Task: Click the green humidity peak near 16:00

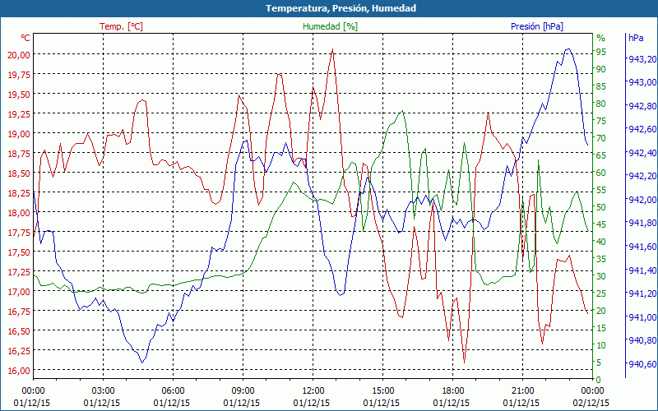Action: [x=402, y=111]
